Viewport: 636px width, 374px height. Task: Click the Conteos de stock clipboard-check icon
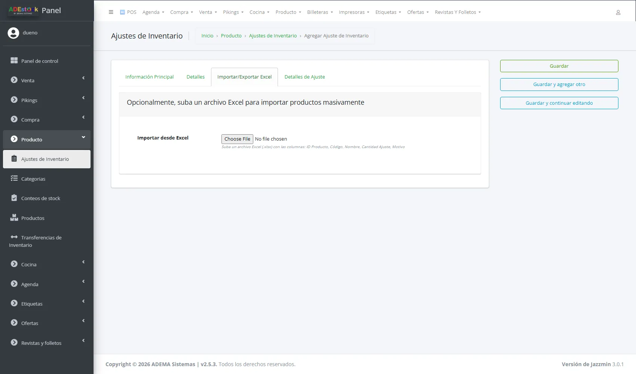14,198
